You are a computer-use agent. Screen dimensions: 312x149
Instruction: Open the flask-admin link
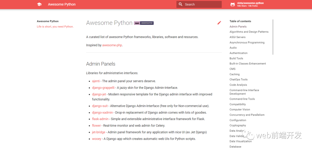click(100, 119)
